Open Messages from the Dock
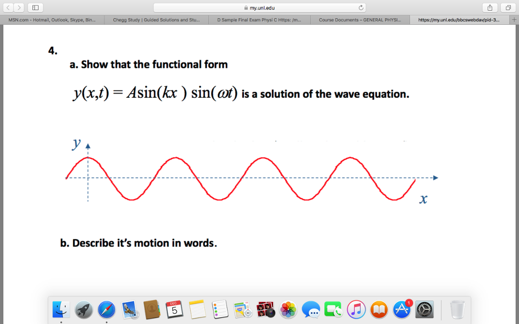This screenshot has height=324, width=519. pos(311,309)
